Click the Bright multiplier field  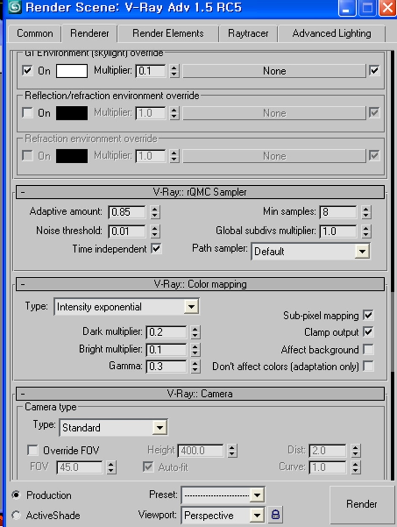pyautogui.click(x=166, y=350)
